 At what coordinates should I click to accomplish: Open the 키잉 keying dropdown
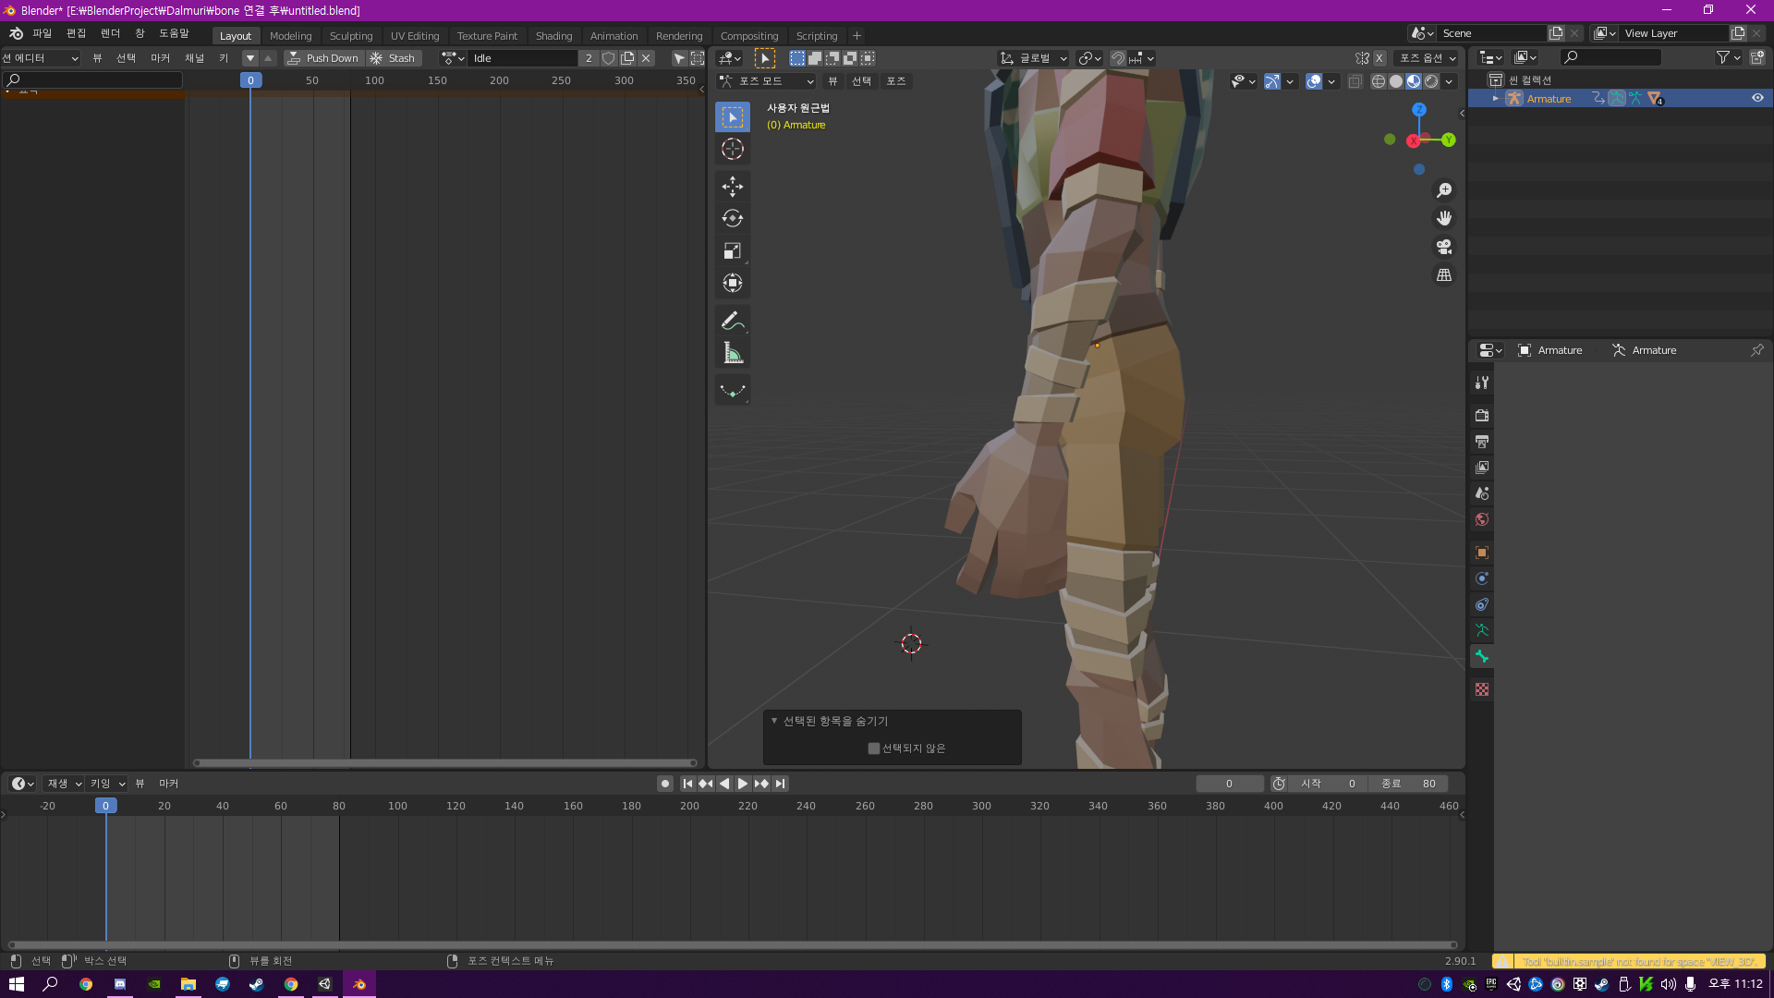point(107,784)
